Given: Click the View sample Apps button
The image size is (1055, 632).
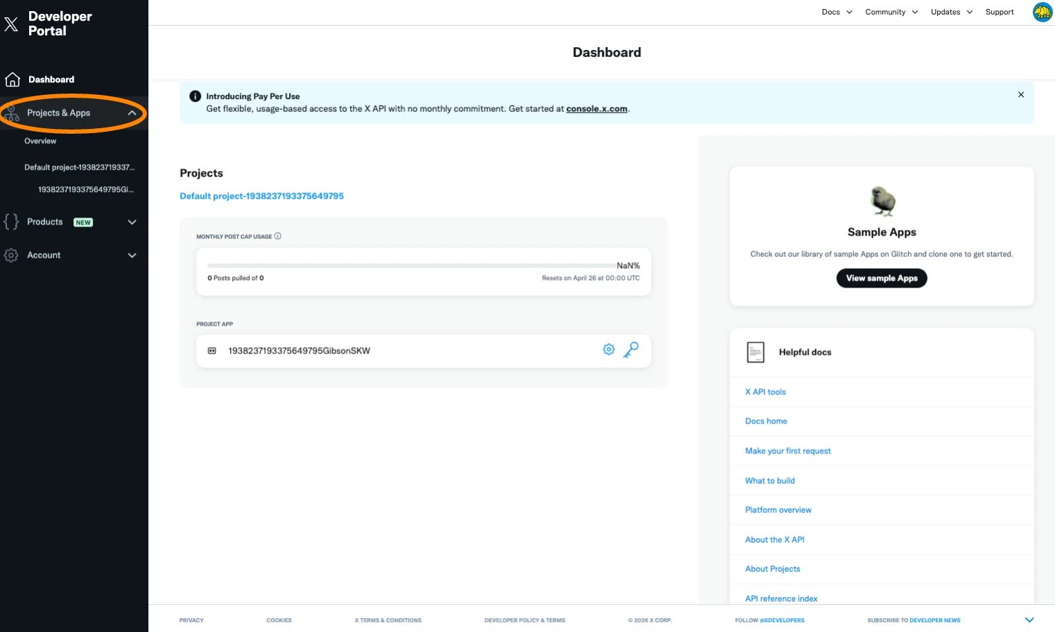Looking at the screenshot, I should tap(882, 278).
